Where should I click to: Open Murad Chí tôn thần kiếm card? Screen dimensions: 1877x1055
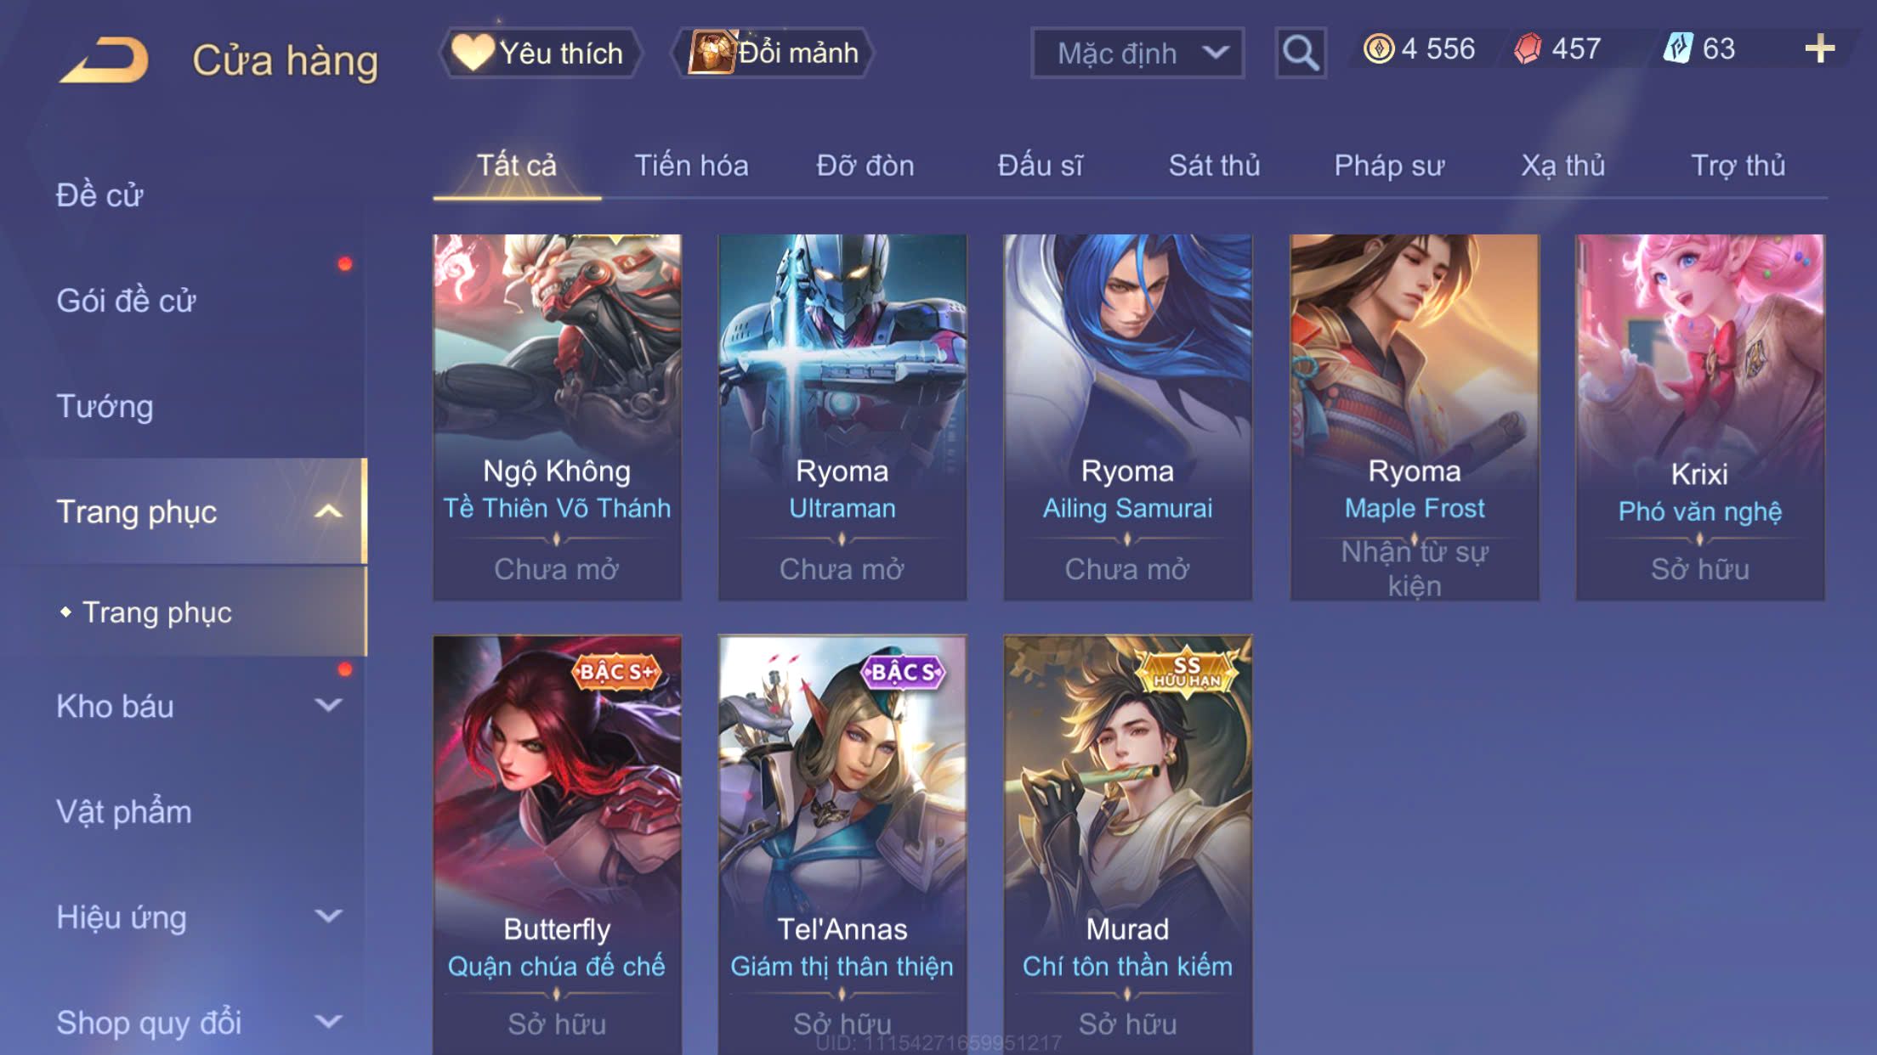[1127, 845]
